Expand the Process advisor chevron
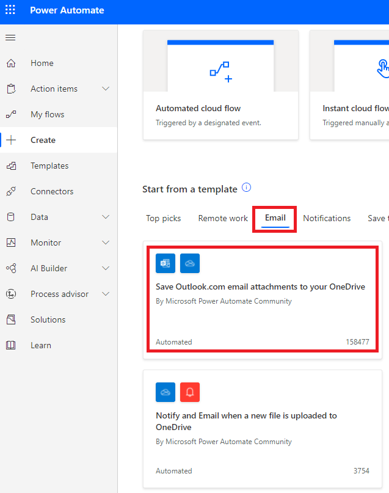 106,294
